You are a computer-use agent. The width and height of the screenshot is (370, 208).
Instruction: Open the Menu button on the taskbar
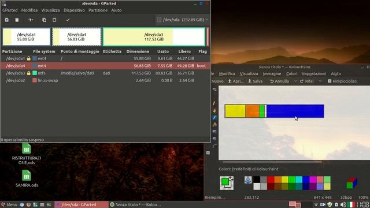point(9,205)
